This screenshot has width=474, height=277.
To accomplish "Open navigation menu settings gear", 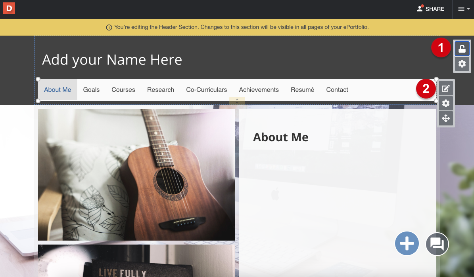I will [x=445, y=104].
